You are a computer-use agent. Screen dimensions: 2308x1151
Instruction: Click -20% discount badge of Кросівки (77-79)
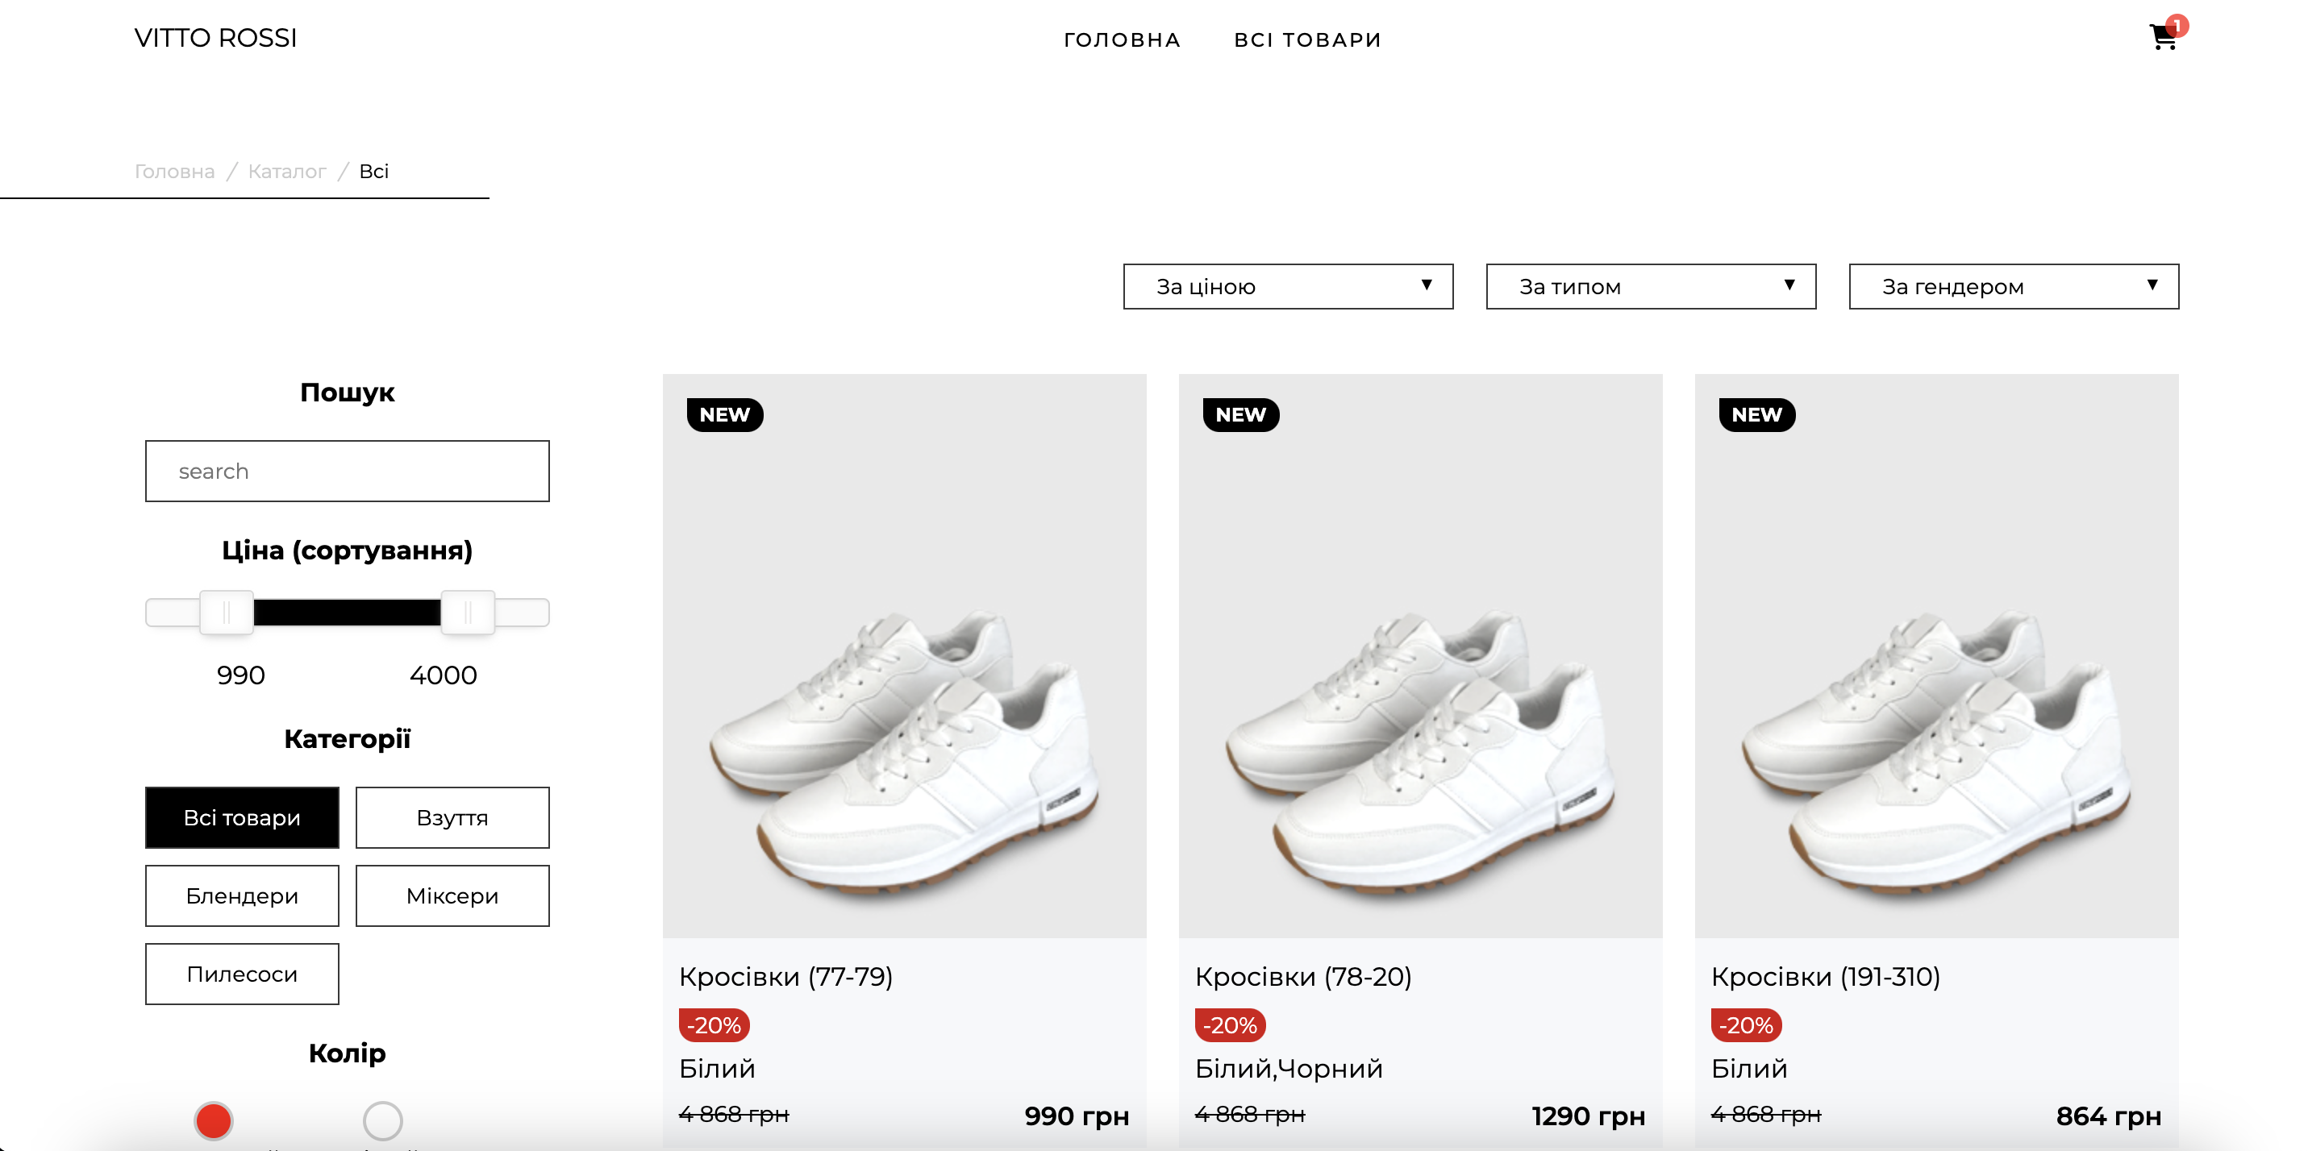(x=714, y=1024)
